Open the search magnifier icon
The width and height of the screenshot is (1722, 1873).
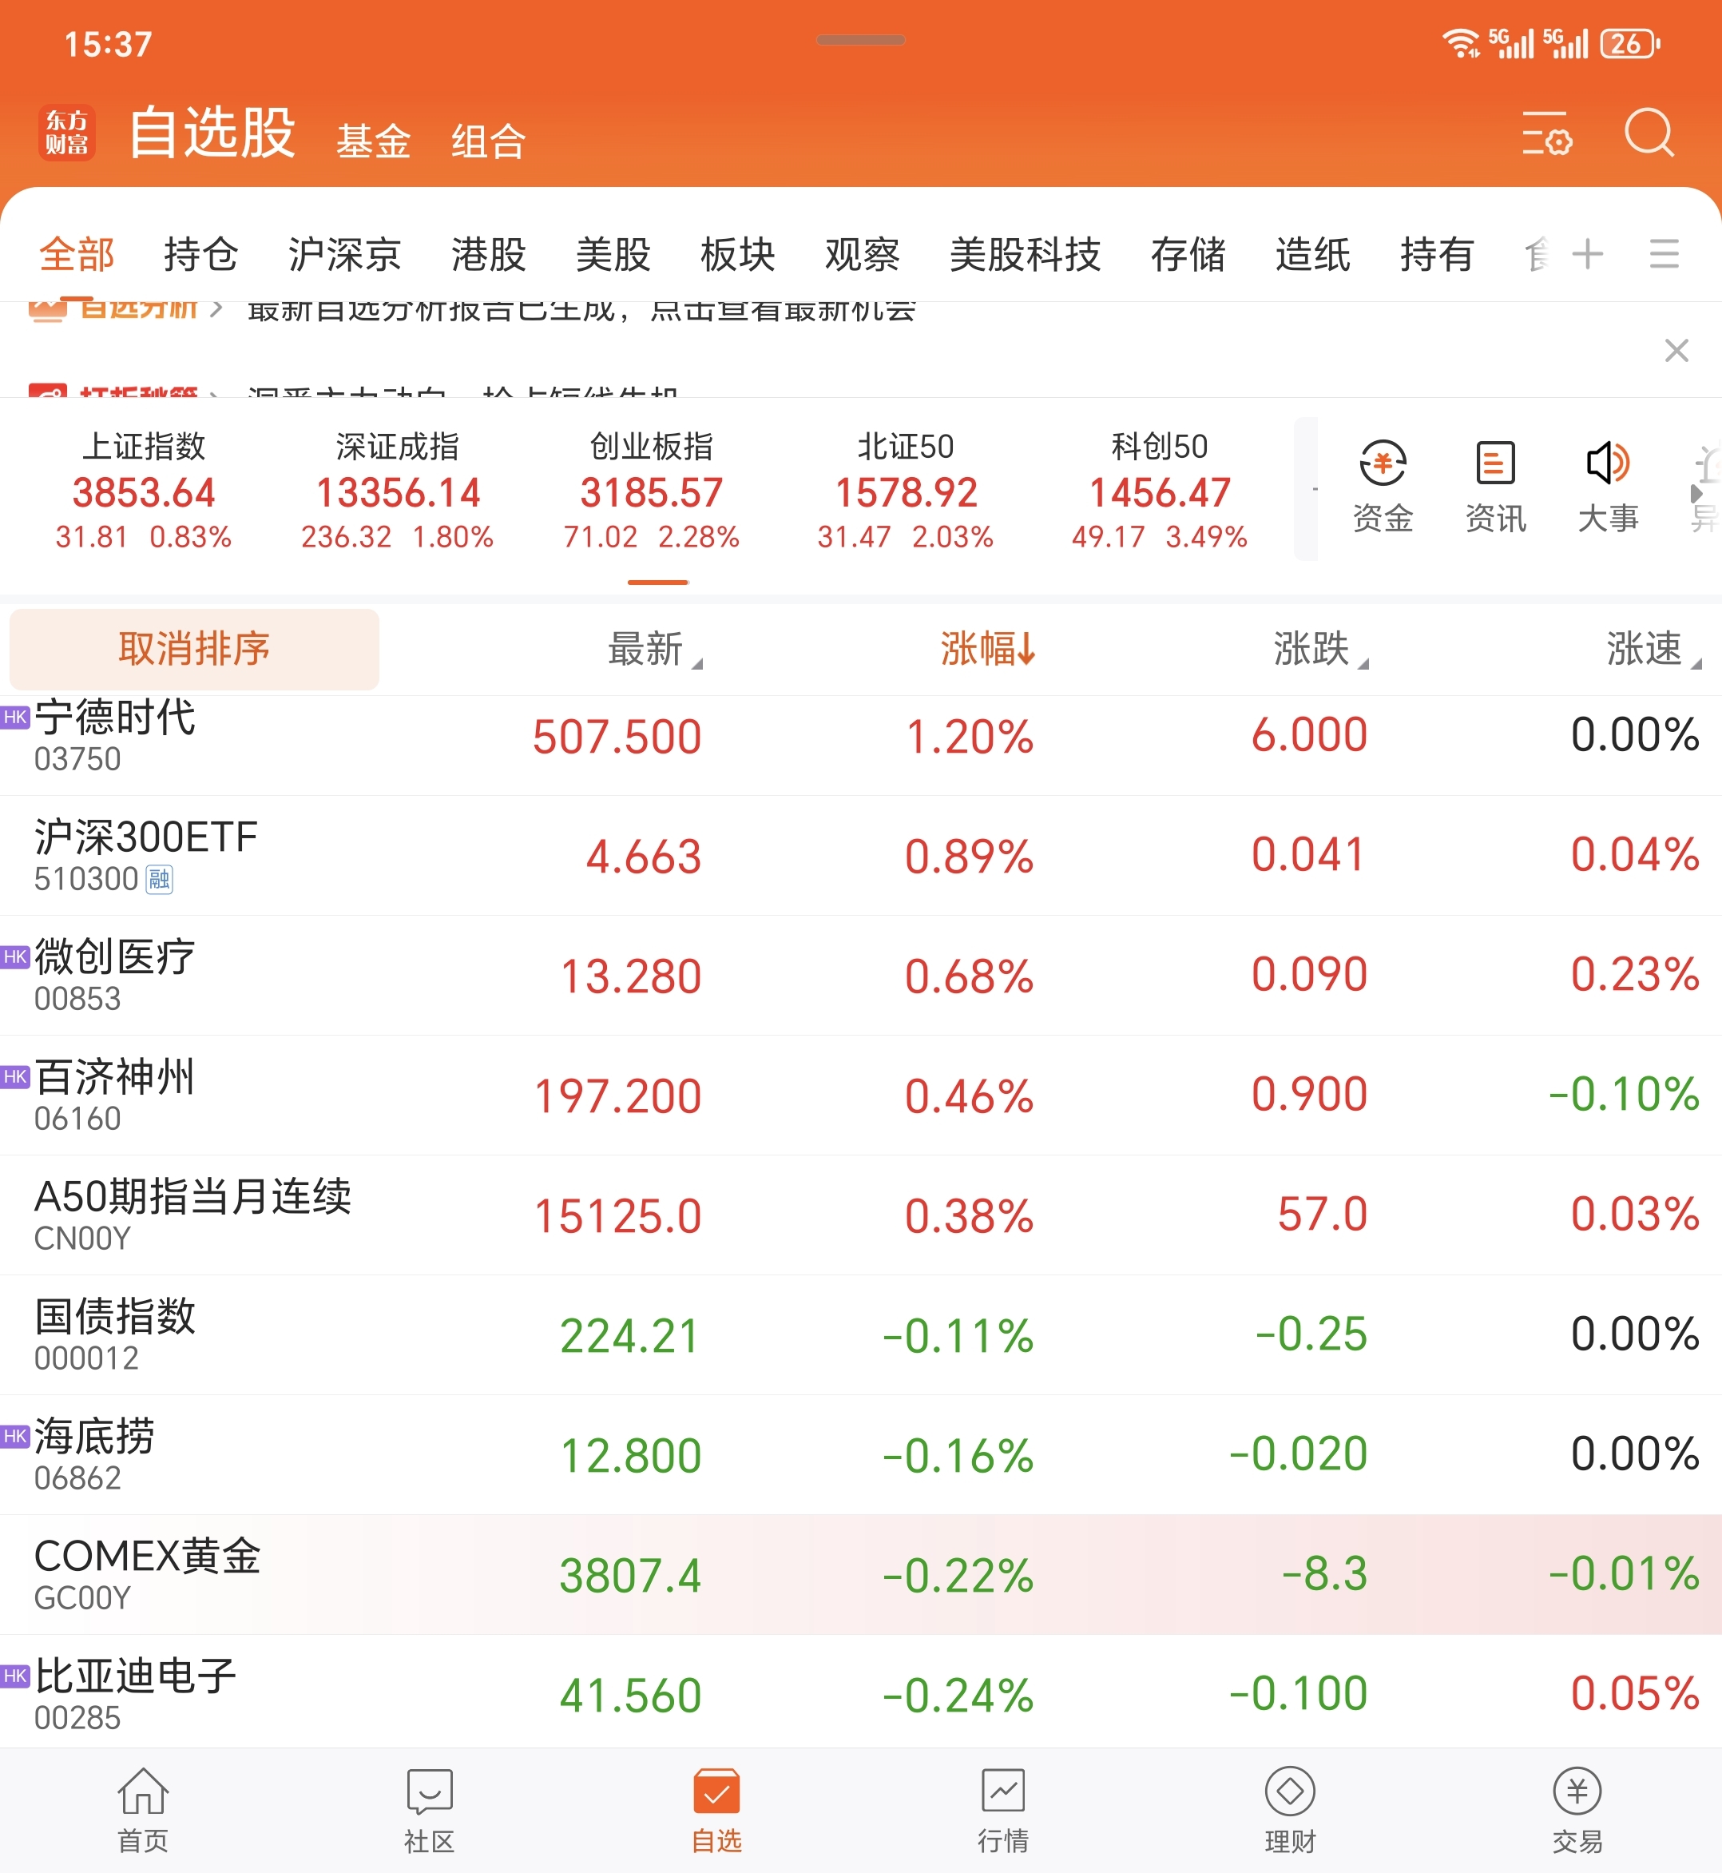[1649, 133]
